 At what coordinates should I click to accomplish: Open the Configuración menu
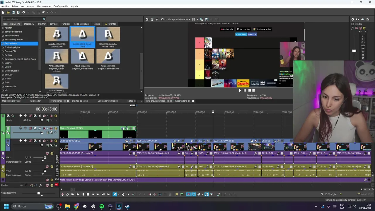[x=61, y=6]
